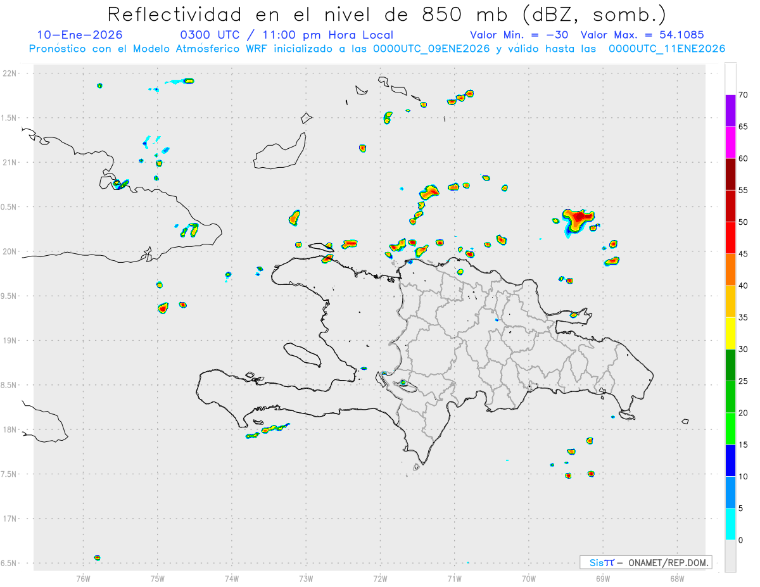Image resolution: width=760 pixels, height=587 pixels.
Task: Click the longitude axis label '73W'
Action: tap(306, 578)
